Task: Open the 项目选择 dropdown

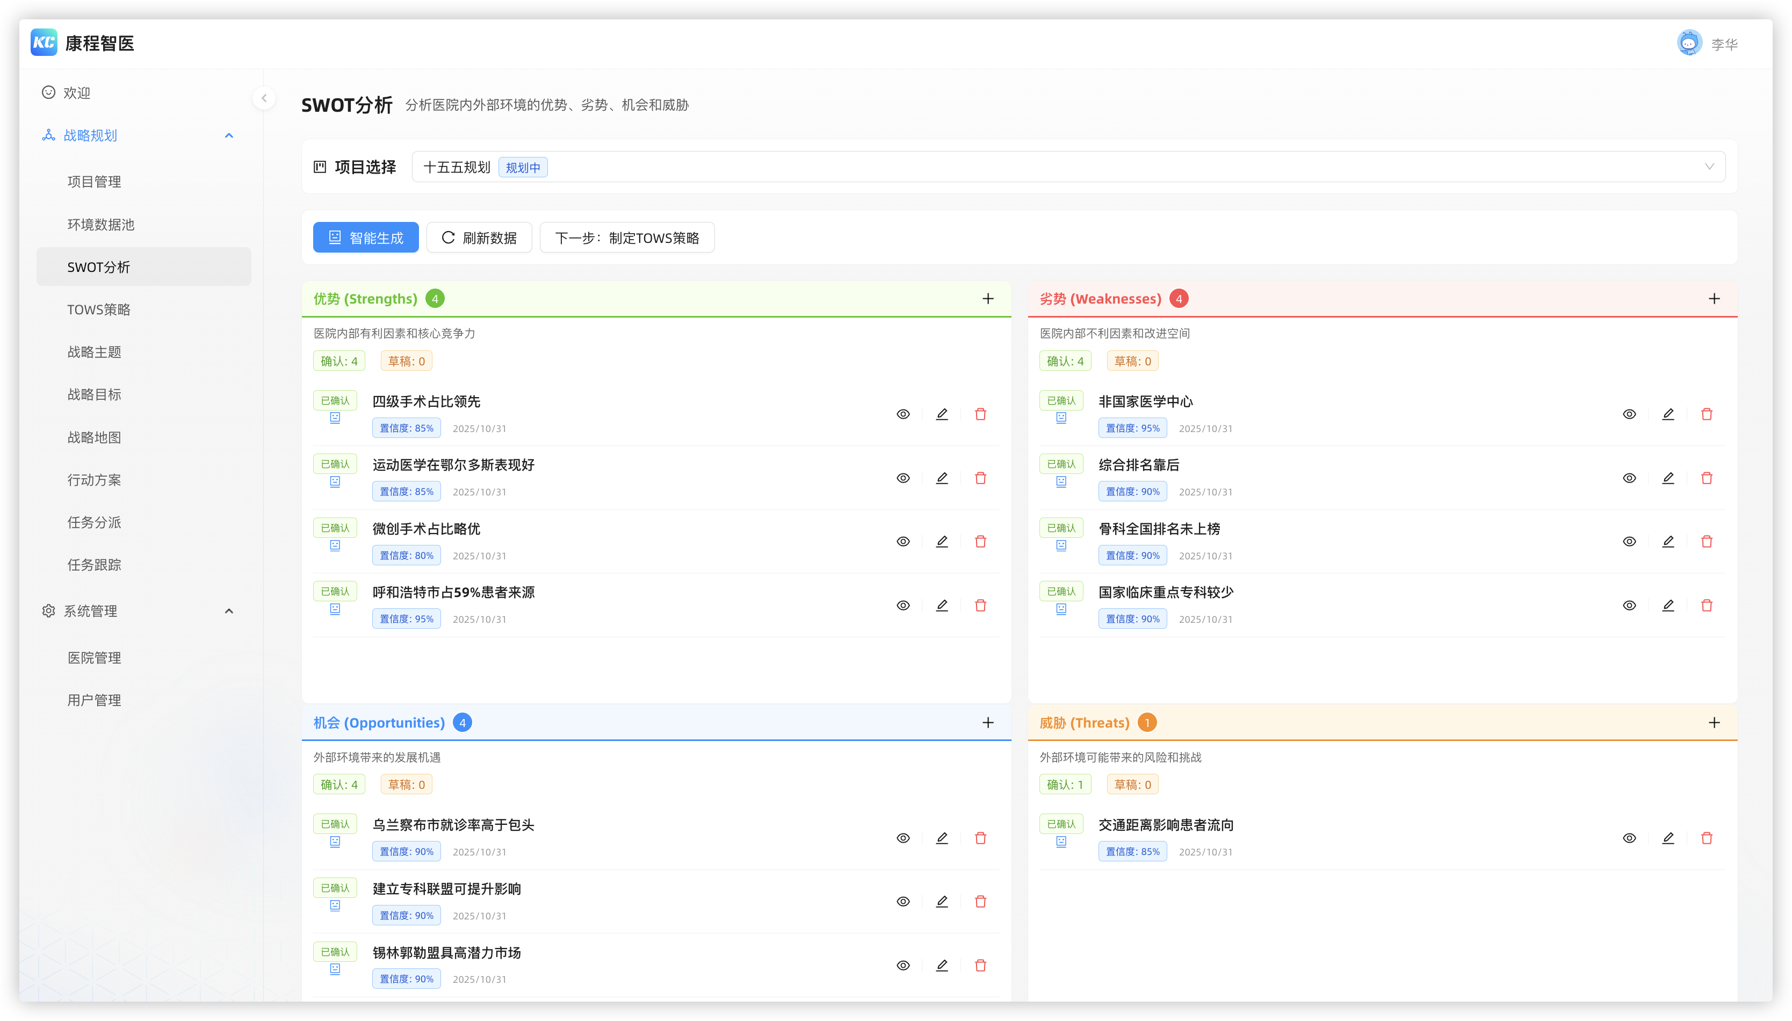Action: point(1068,167)
